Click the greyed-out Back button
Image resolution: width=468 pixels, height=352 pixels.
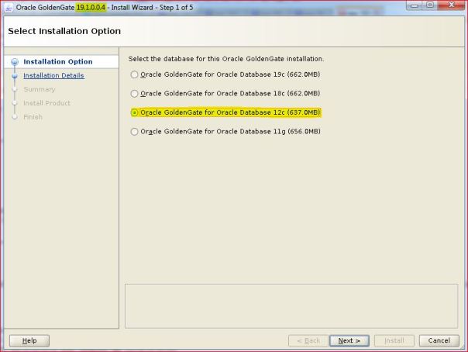click(307, 340)
